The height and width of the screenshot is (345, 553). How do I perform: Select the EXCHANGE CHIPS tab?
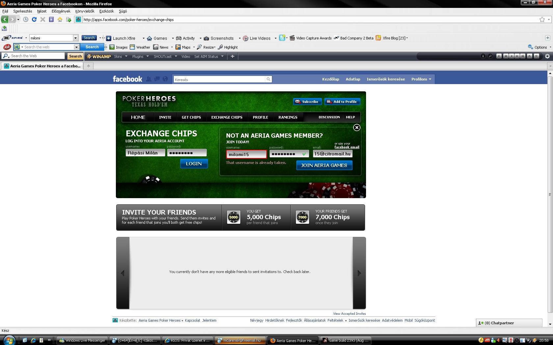tap(227, 117)
